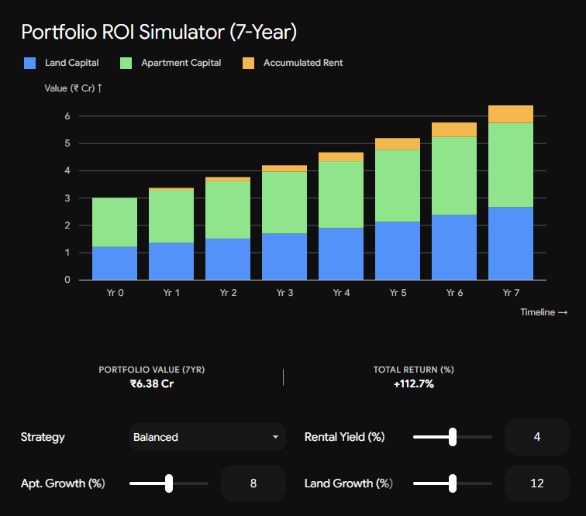
Task: Click the Yr 2 Land Capital bar segment
Action: 228,259
